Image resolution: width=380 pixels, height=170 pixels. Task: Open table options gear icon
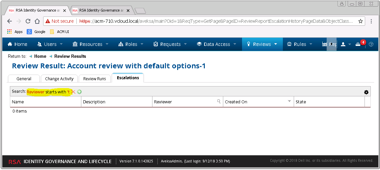(366, 92)
